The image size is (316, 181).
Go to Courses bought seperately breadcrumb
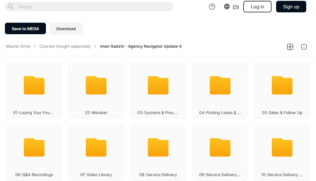pyautogui.click(x=65, y=47)
